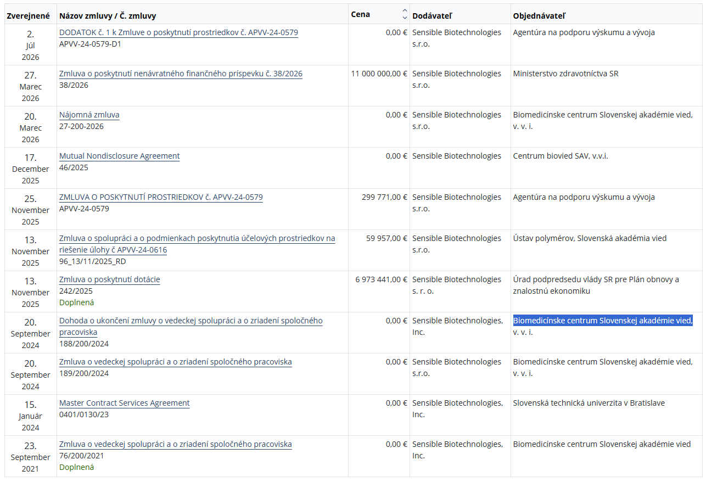Click the publication date 23. September 2021
Screen dimensions: 706x482
(x=31, y=456)
